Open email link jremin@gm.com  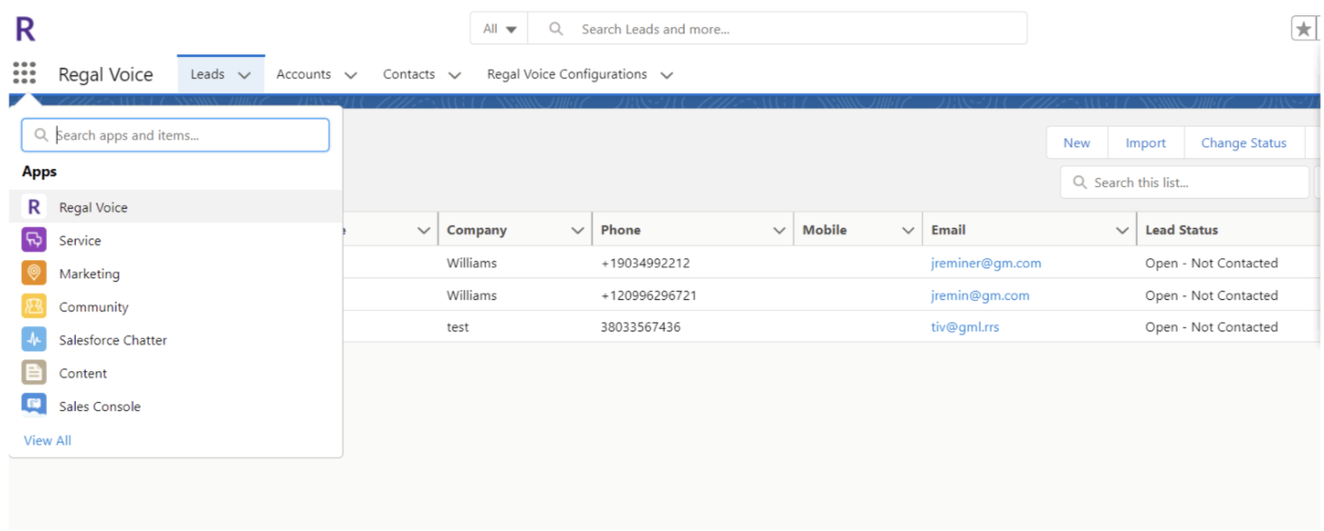point(980,295)
